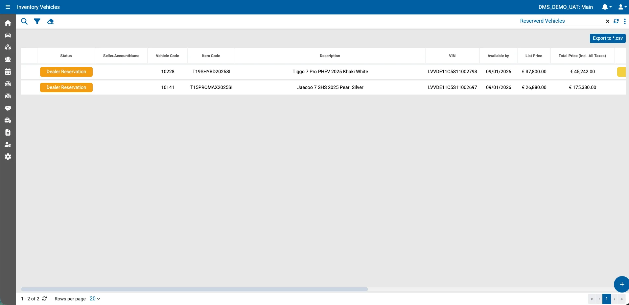Click Dealer Reservation badge for vehicle 10228
Screen dimensions: 629x305
tap(66, 72)
